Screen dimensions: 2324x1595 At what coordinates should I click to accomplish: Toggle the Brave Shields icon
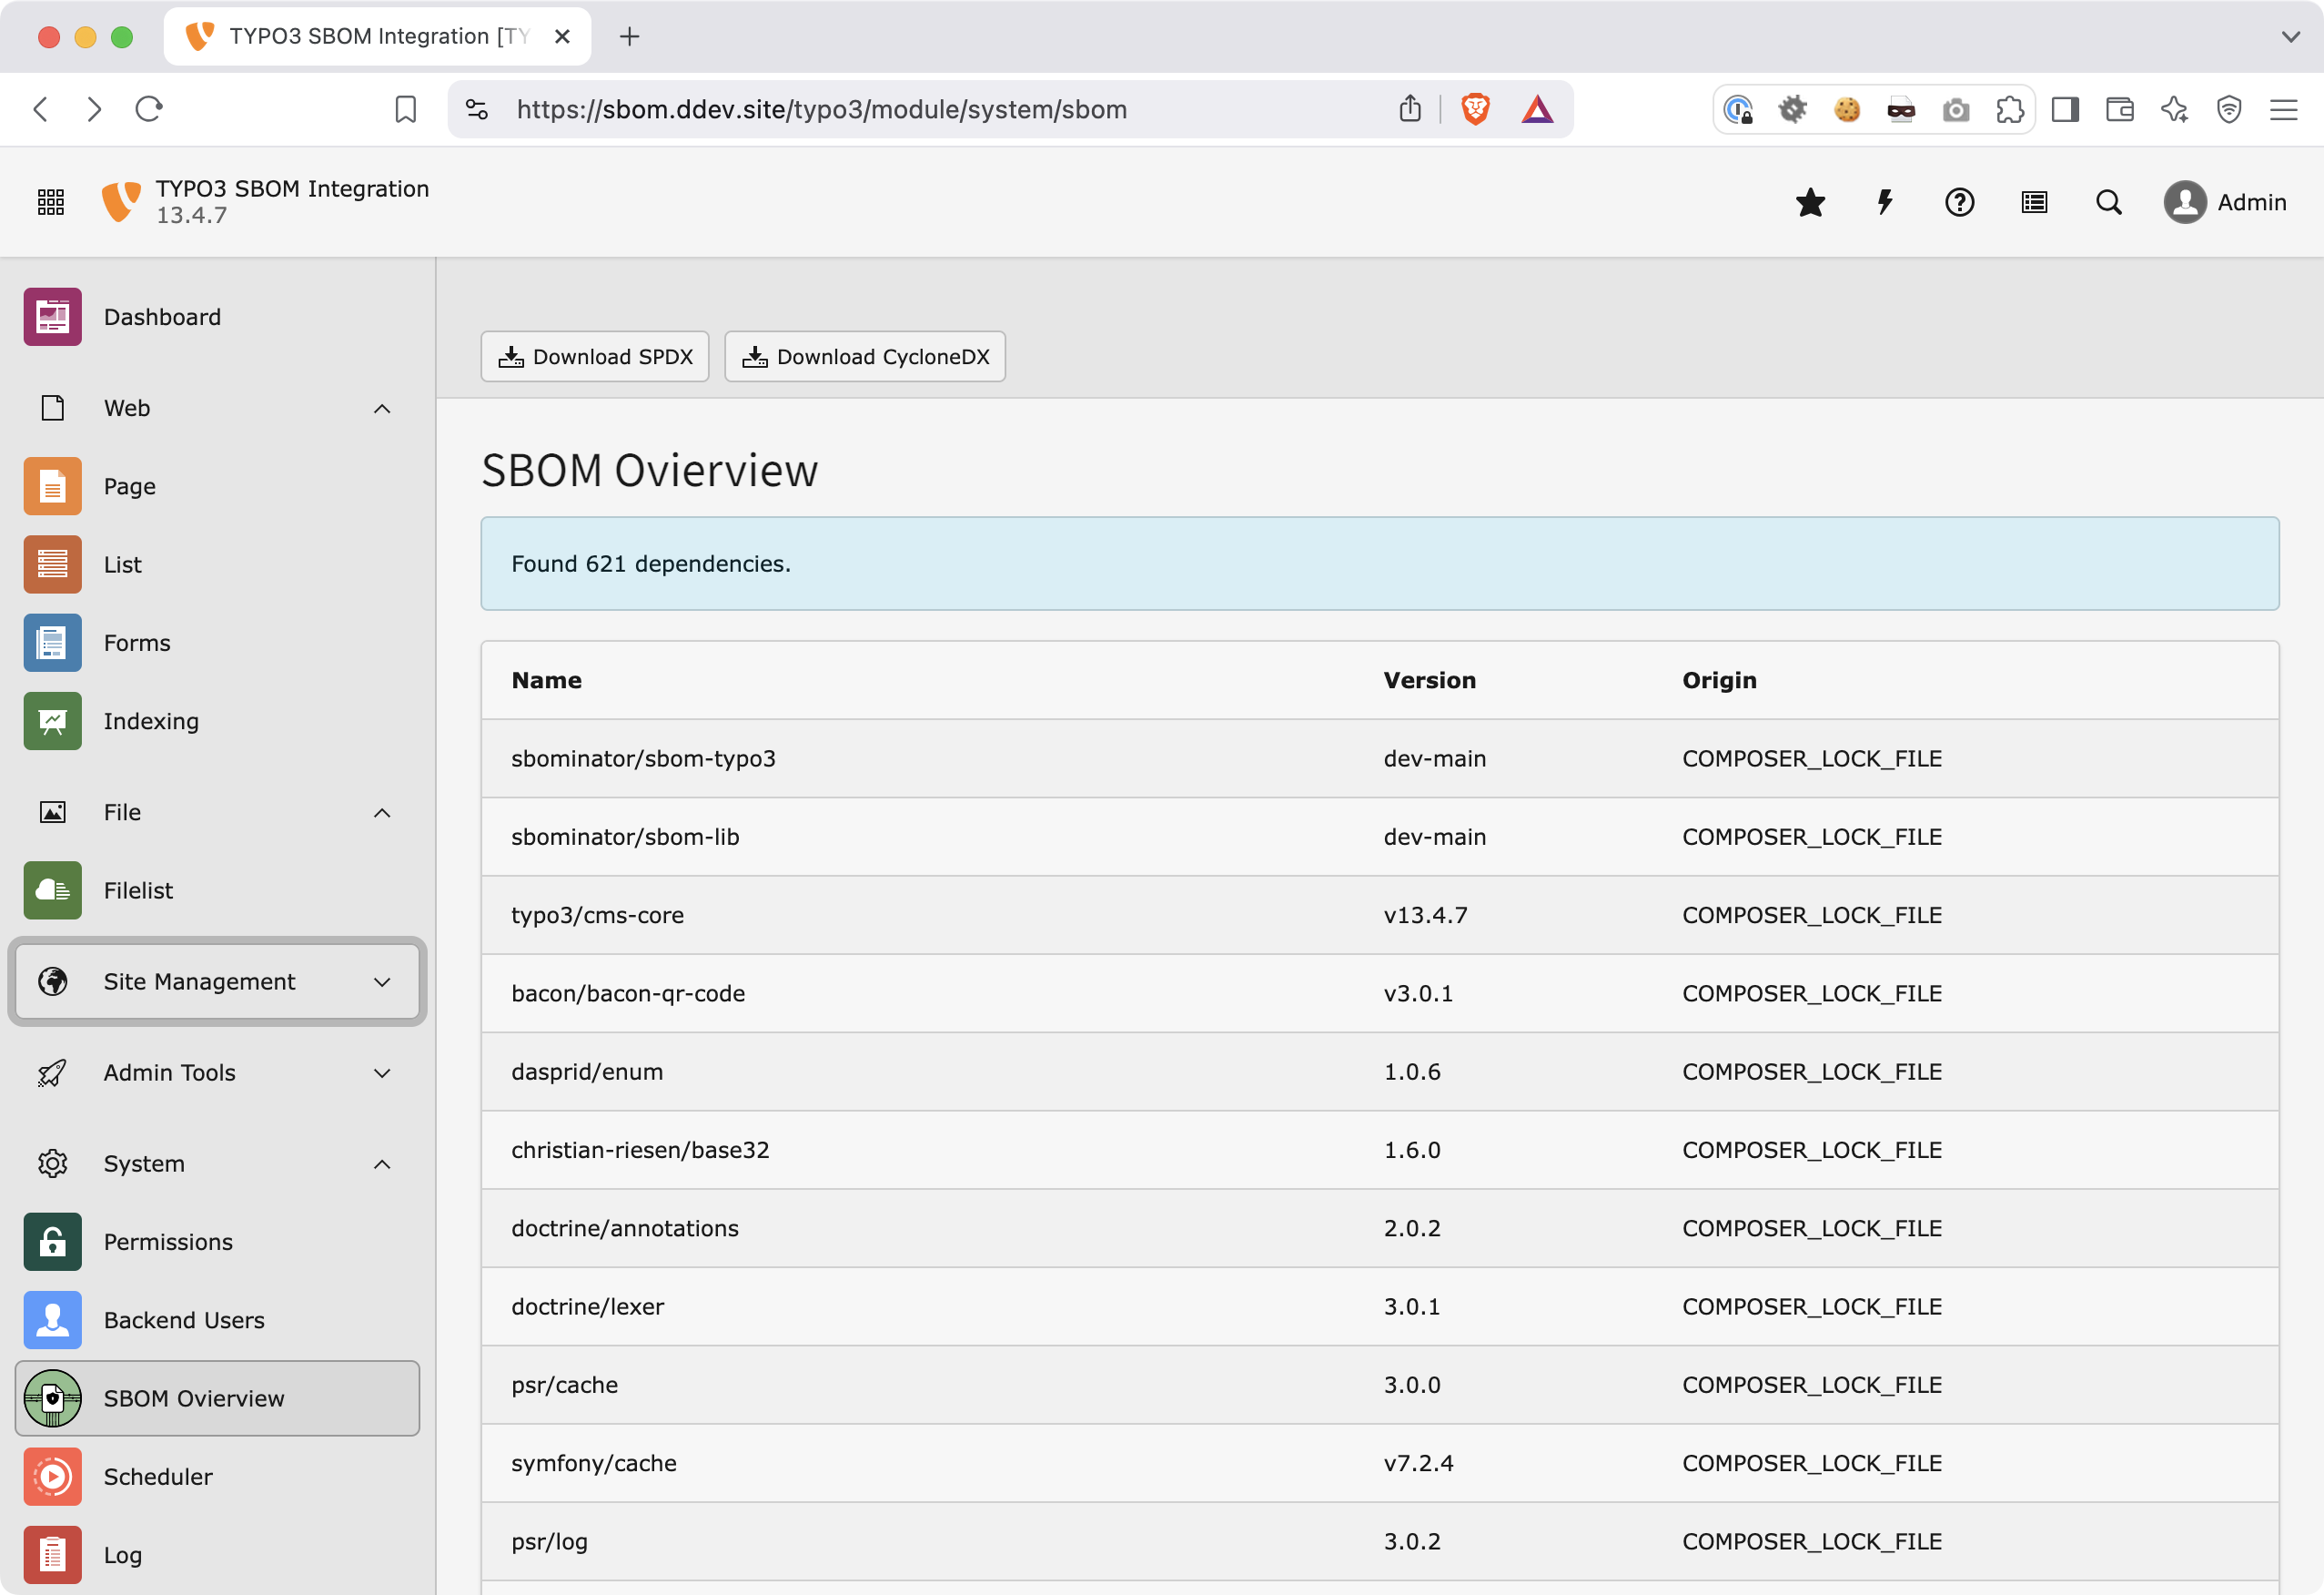point(1475,109)
